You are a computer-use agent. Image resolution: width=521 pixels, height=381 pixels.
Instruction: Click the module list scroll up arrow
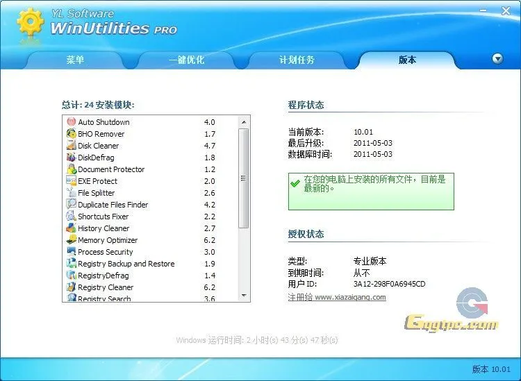click(x=244, y=122)
